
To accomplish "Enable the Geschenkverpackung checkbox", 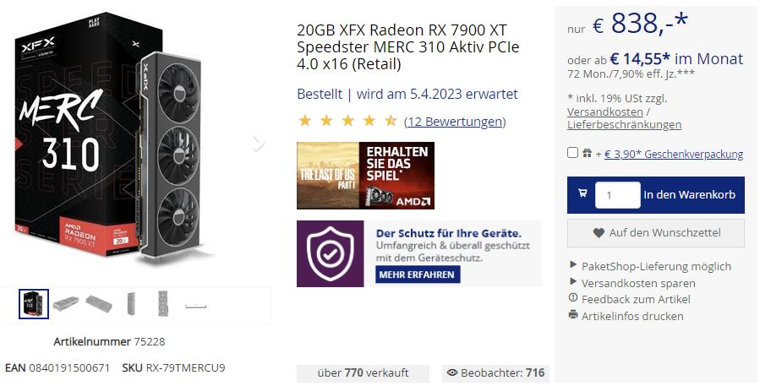I will (572, 153).
